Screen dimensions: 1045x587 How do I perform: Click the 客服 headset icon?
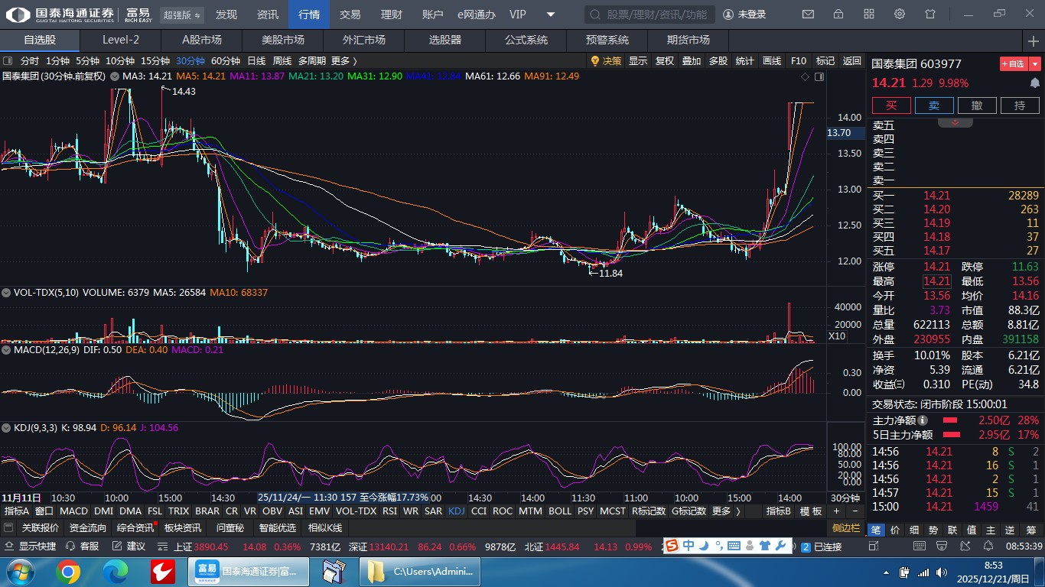(x=83, y=546)
